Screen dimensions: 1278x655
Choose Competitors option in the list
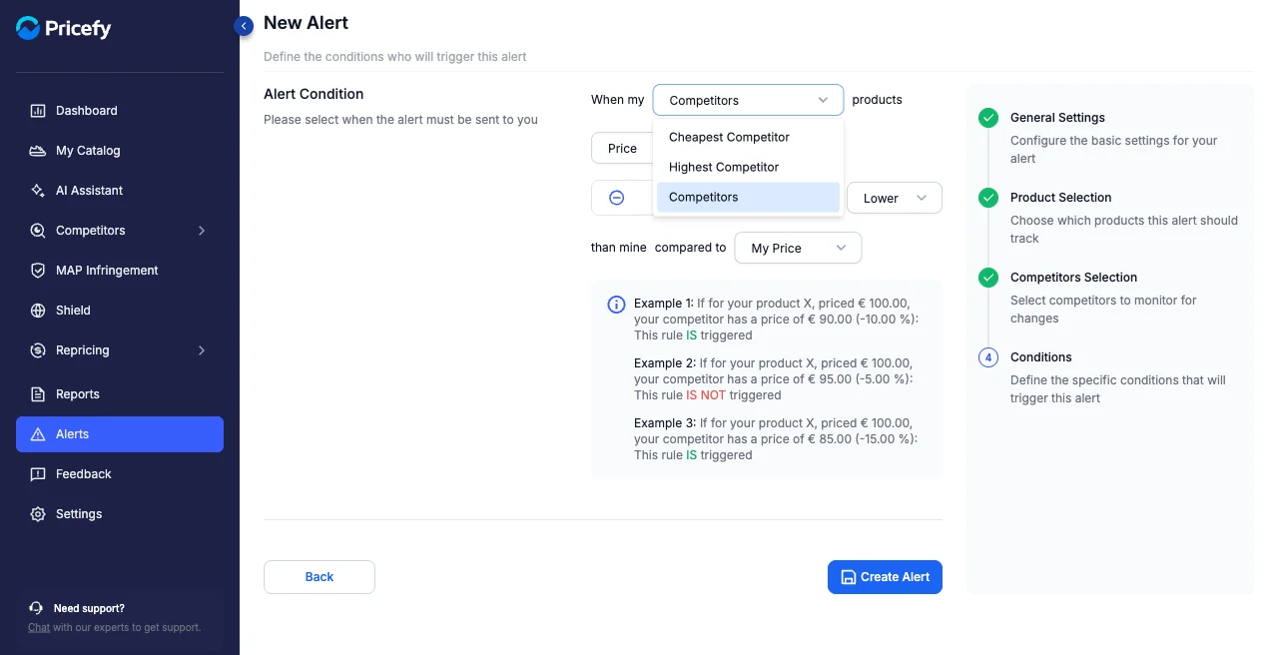(x=748, y=197)
